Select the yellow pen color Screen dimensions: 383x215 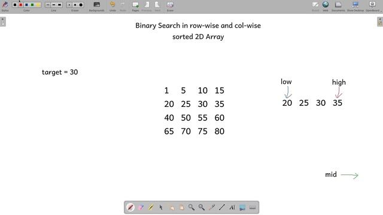click(x=38, y=5)
